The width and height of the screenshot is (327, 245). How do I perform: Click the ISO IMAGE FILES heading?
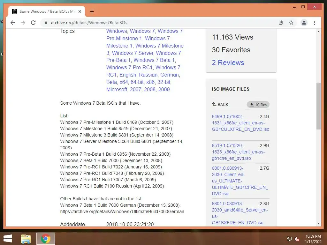[x=231, y=89]
